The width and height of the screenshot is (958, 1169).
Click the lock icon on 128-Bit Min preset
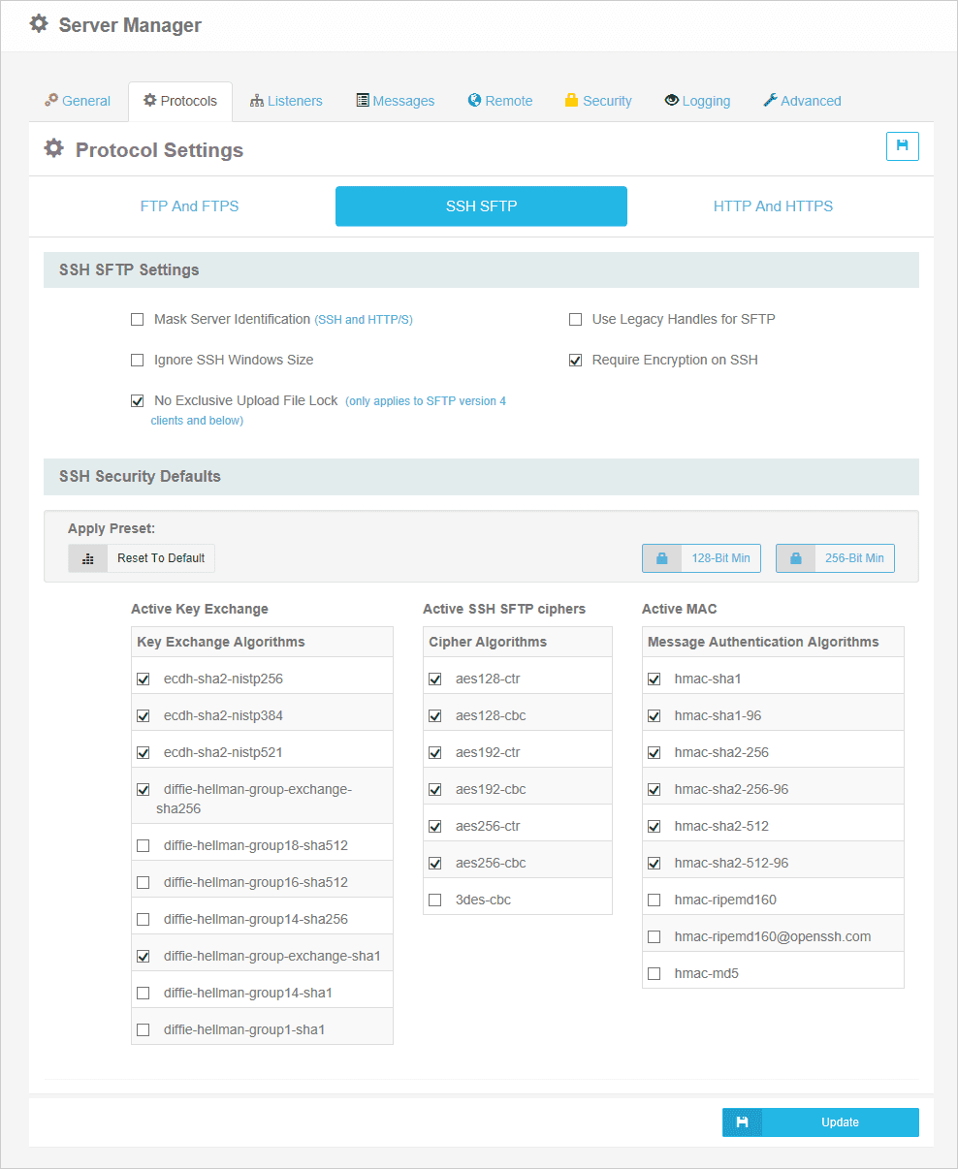point(662,558)
